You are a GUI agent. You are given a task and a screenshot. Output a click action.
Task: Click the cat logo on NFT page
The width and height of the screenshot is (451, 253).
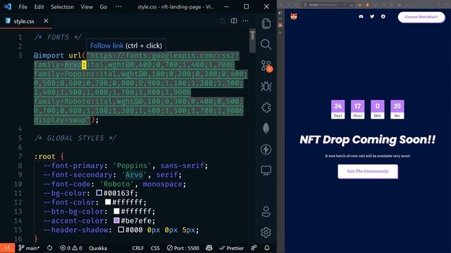pyautogui.click(x=293, y=16)
